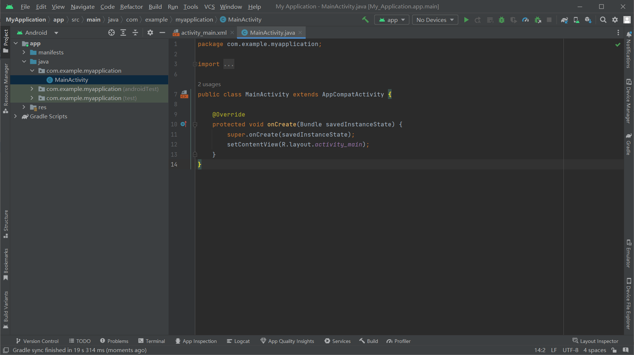Click the Make Project hammer icon

[x=365, y=20]
